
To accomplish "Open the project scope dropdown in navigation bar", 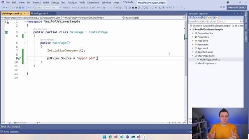I will [x=31, y=17].
